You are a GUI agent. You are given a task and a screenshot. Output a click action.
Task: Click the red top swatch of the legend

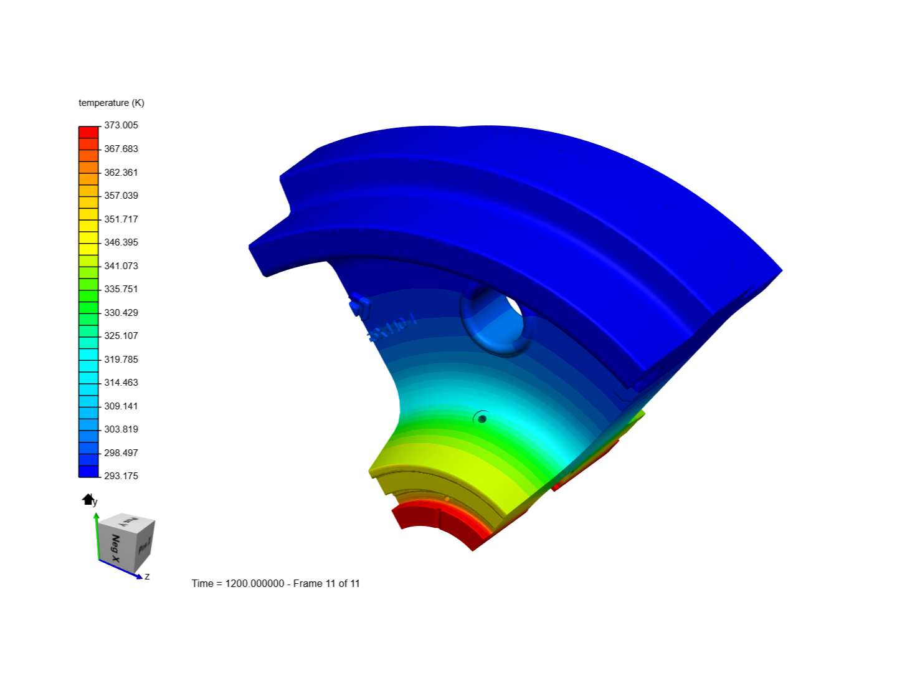tap(88, 132)
